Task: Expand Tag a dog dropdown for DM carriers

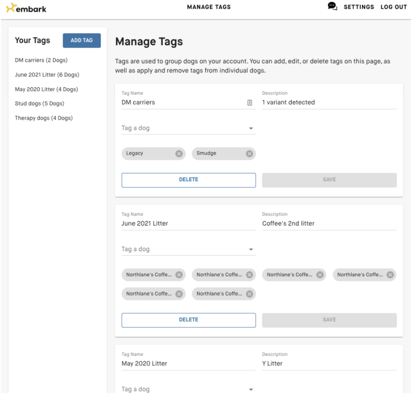Action: [251, 129]
